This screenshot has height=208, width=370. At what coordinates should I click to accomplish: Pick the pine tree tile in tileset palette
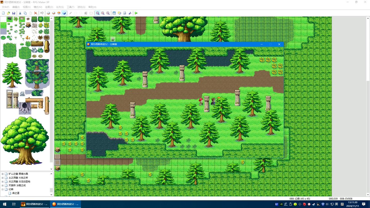[12, 75]
